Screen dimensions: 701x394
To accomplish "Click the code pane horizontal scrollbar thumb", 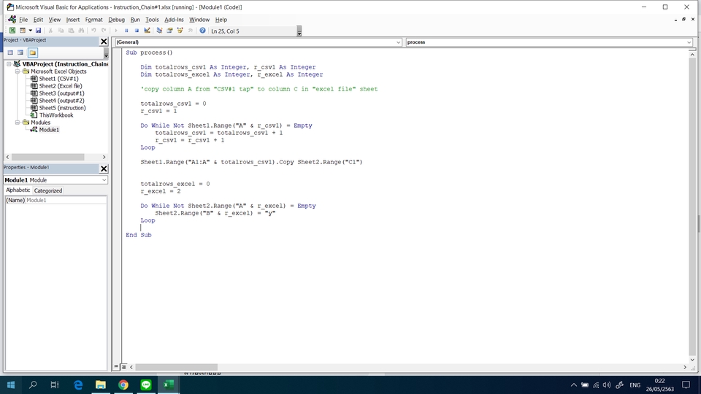I will click(176, 367).
